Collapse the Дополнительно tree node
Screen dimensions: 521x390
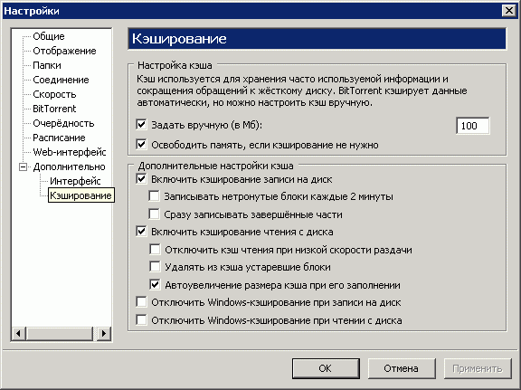coord(23,166)
